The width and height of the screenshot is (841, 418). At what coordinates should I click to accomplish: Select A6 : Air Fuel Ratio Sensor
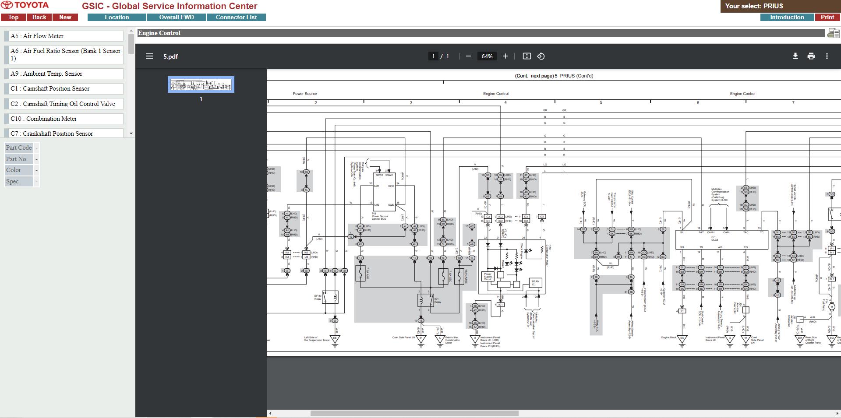click(64, 55)
